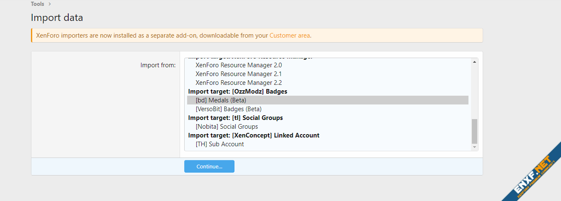Click the [OzzModz] Badges import target header
The image size is (561, 201).
(237, 92)
